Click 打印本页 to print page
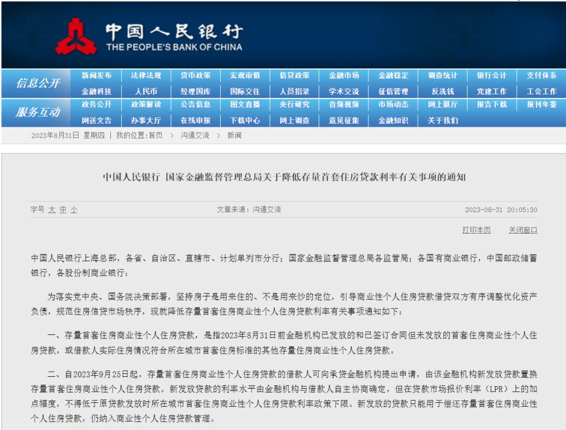 (477, 230)
